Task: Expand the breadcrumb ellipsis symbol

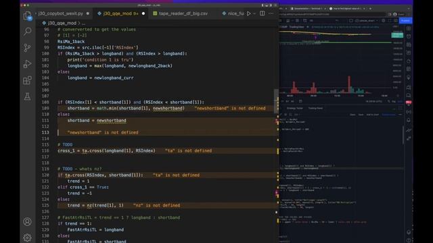Action: point(83,24)
